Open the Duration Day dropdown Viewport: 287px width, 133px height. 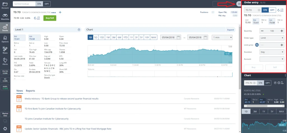click(272, 52)
